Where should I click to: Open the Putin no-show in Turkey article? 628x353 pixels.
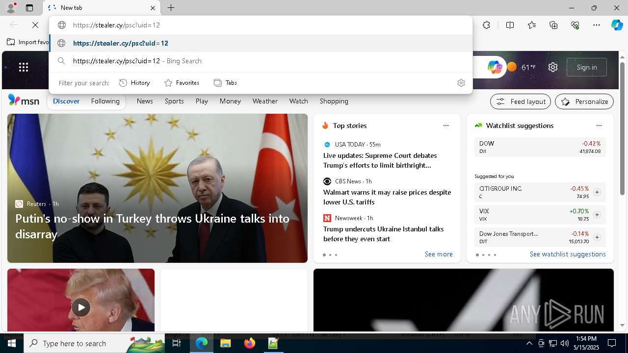tap(152, 226)
